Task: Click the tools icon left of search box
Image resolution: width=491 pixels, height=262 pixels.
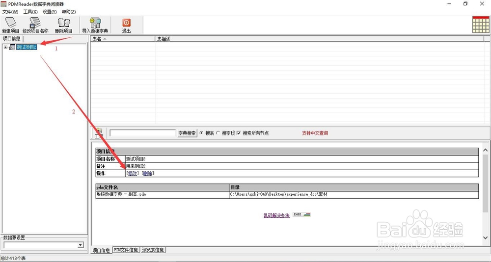Action: coord(99,133)
